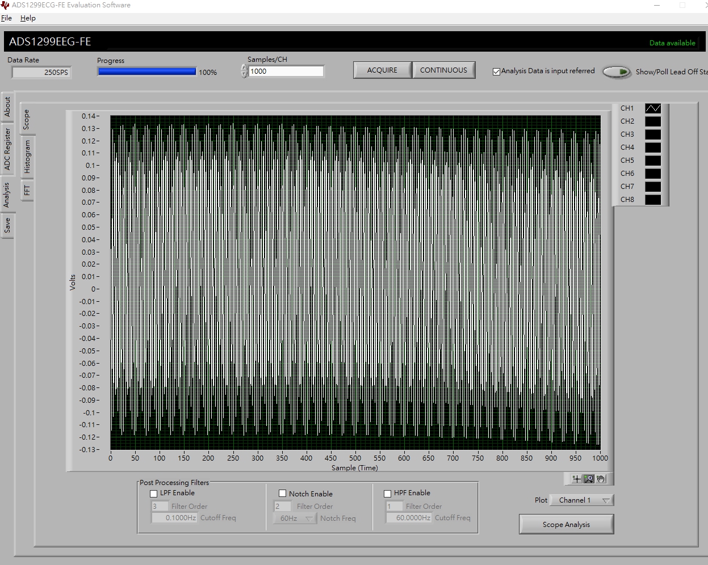The height and width of the screenshot is (565, 708).
Task: Open the File menu
Action: [x=6, y=18]
